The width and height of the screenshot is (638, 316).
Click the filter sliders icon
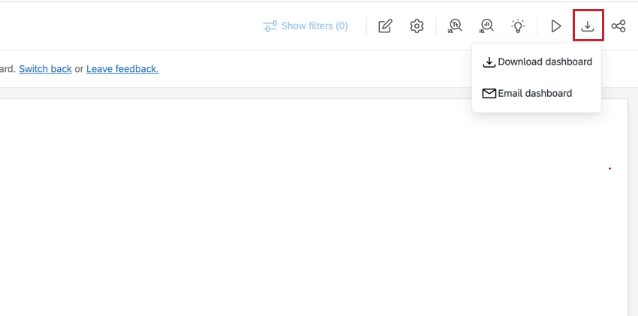coord(269,26)
